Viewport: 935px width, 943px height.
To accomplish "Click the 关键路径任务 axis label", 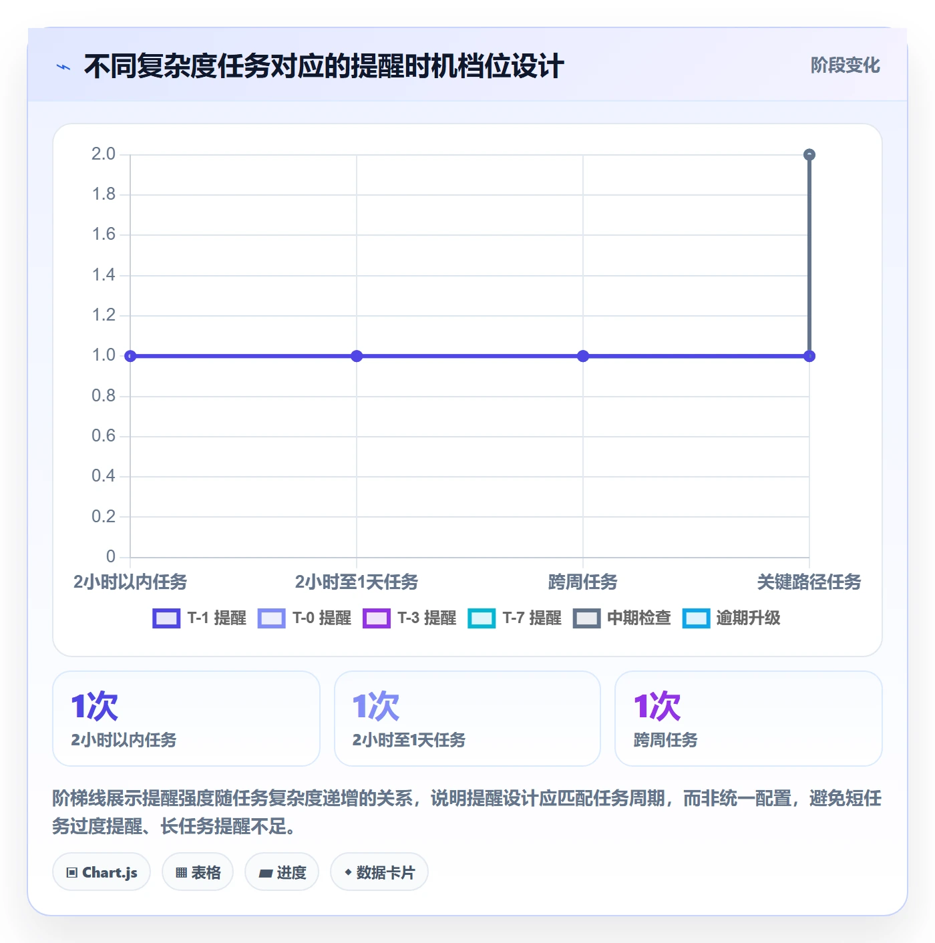I will [x=809, y=582].
